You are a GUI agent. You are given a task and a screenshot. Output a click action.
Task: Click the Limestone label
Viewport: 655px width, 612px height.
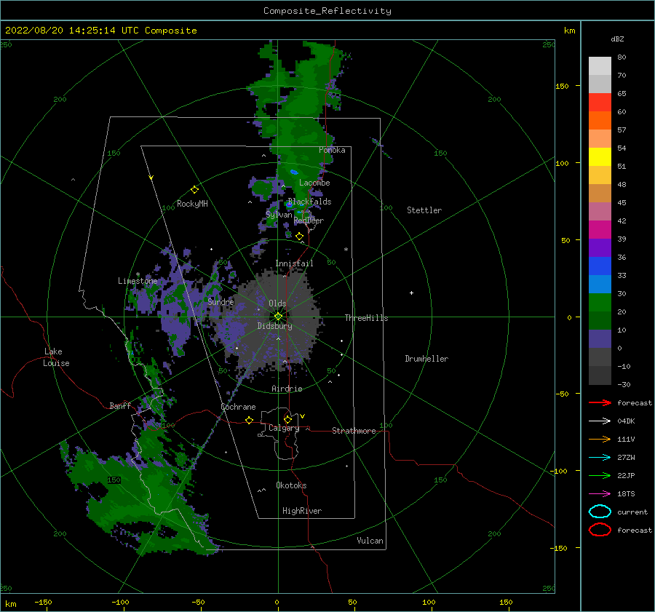pyautogui.click(x=138, y=281)
